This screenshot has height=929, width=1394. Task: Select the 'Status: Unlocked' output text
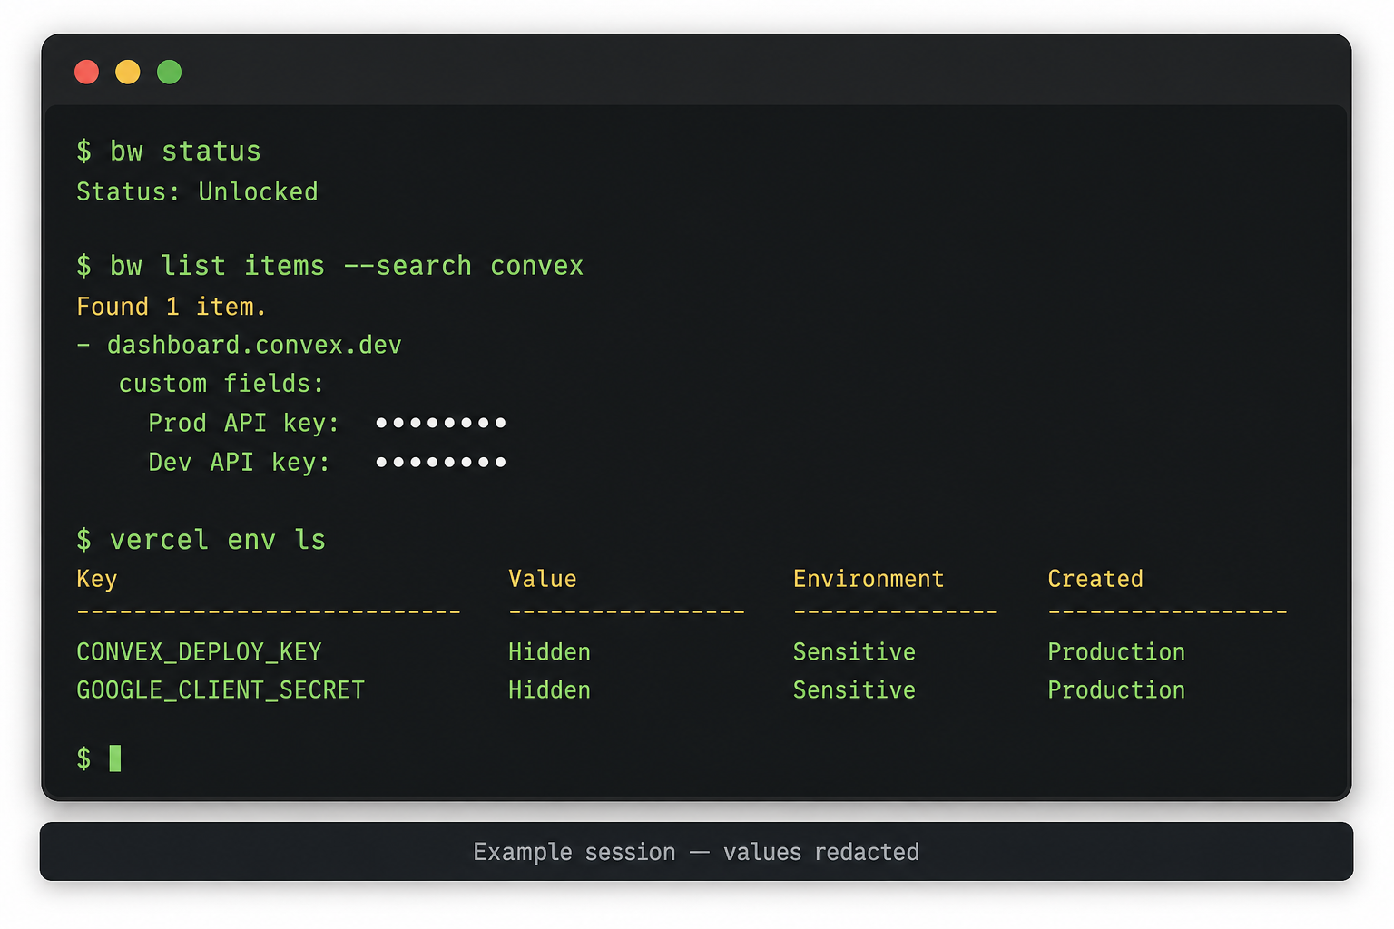(x=197, y=191)
